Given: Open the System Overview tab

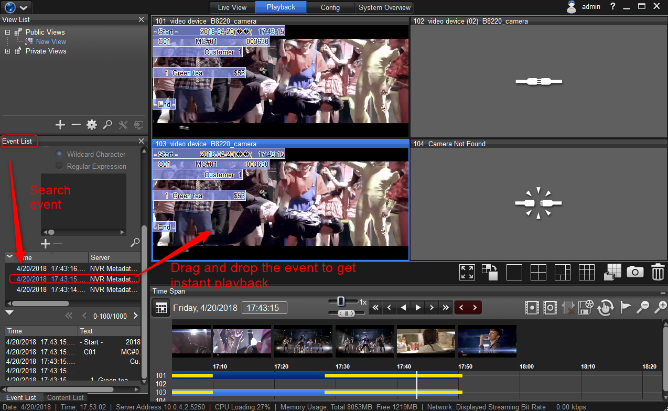Looking at the screenshot, I should [384, 7].
